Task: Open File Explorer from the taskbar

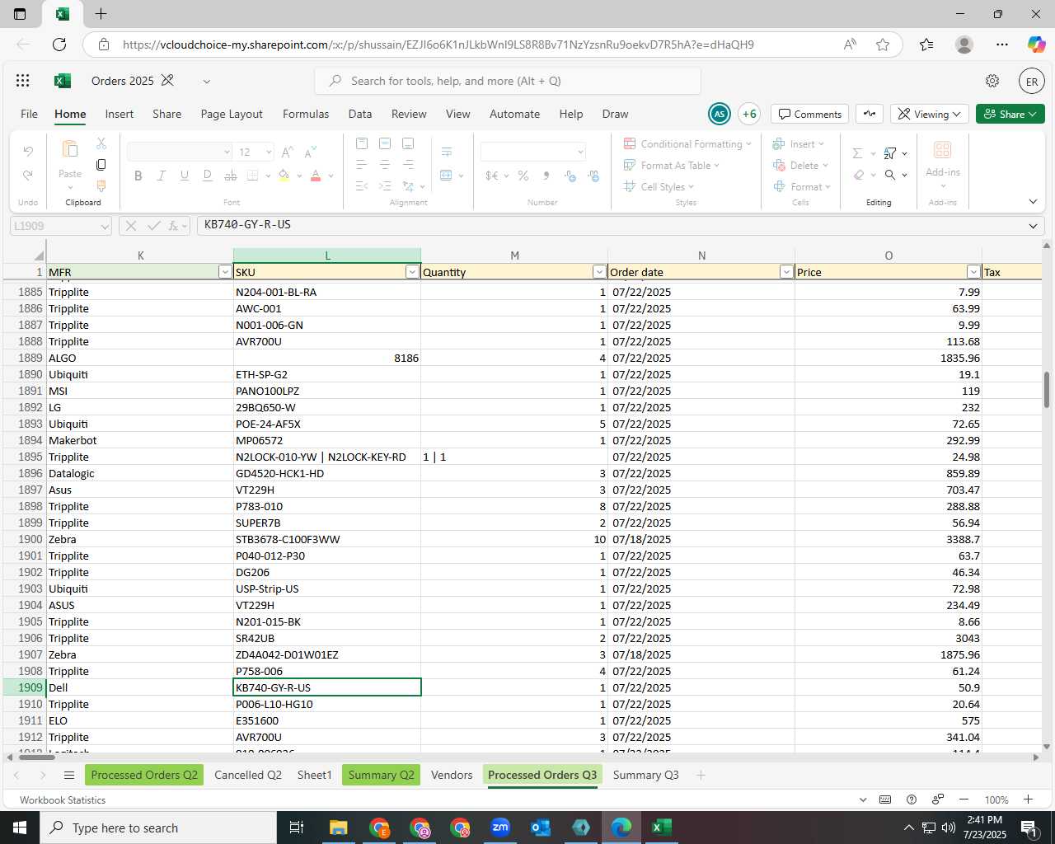Action: pyautogui.click(x=339, y=828)
